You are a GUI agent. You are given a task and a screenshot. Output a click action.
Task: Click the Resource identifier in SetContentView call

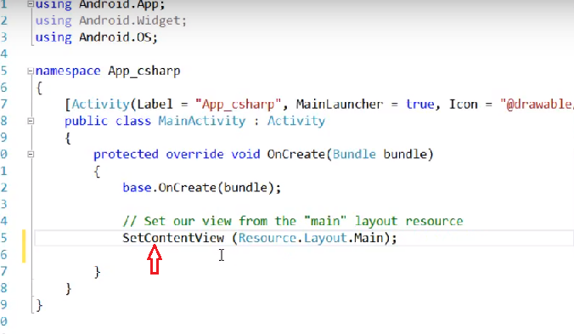point(267,238)
